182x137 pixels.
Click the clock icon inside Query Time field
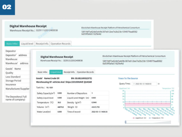tap(134, 84)
